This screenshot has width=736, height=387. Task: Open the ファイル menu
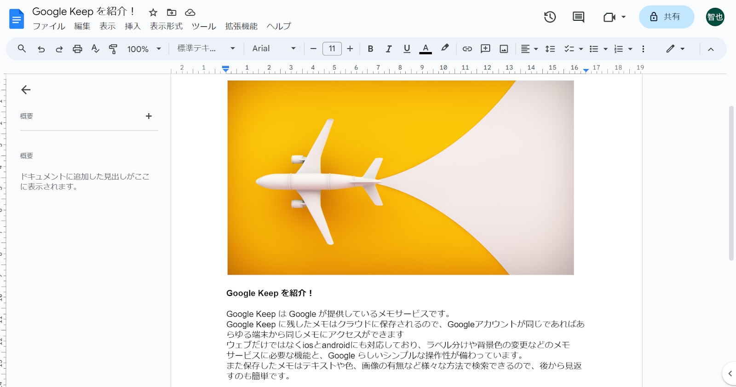pyautogui.click(x=49, y=26)
